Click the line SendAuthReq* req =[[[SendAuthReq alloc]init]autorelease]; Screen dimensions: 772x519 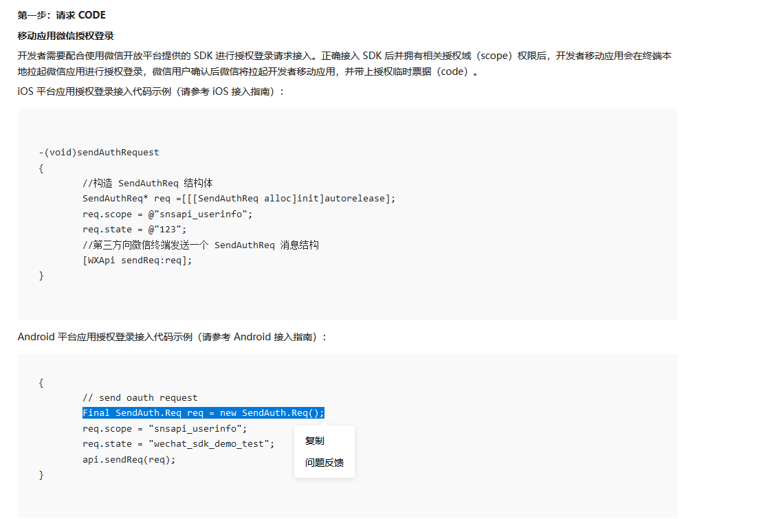point(239,199)
